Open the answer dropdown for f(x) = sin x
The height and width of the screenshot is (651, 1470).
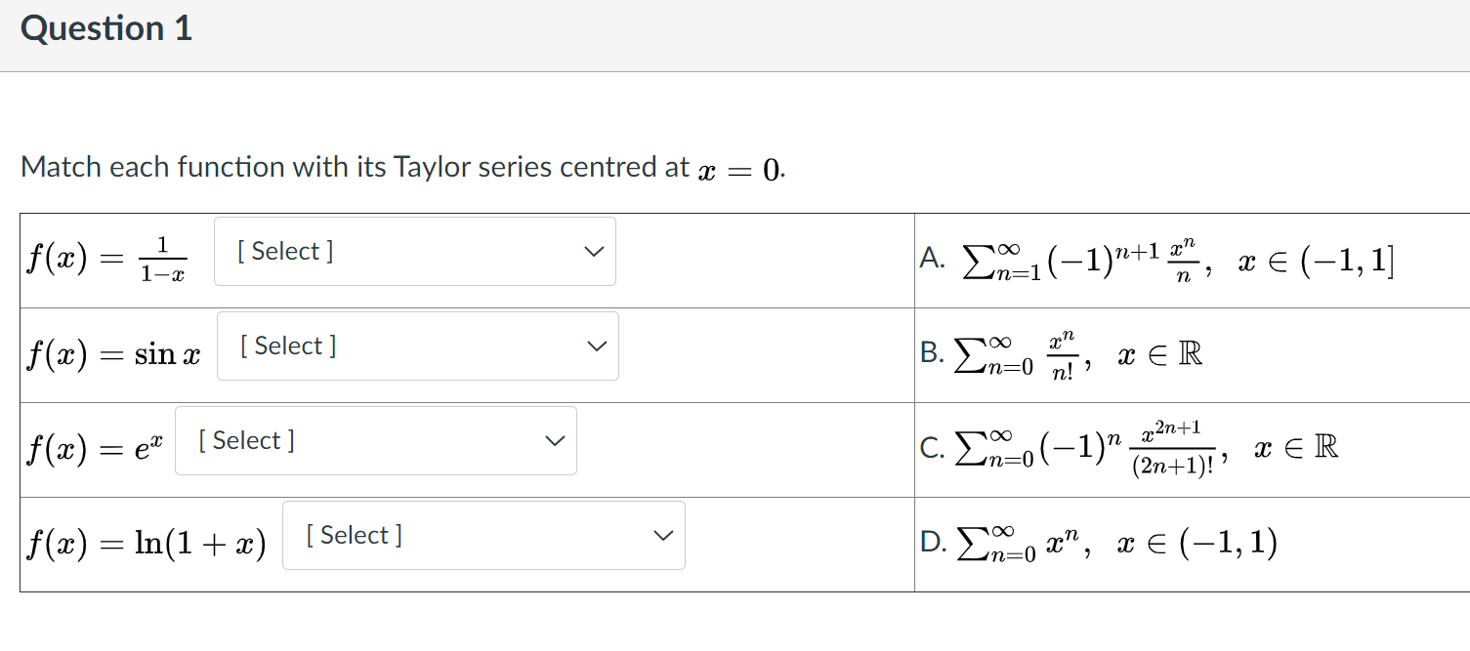(418, 346)
